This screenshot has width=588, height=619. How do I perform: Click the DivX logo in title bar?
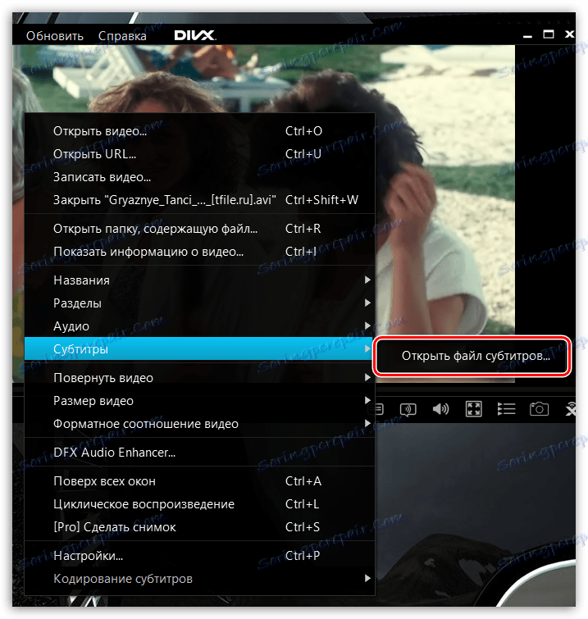coord(194,35)
